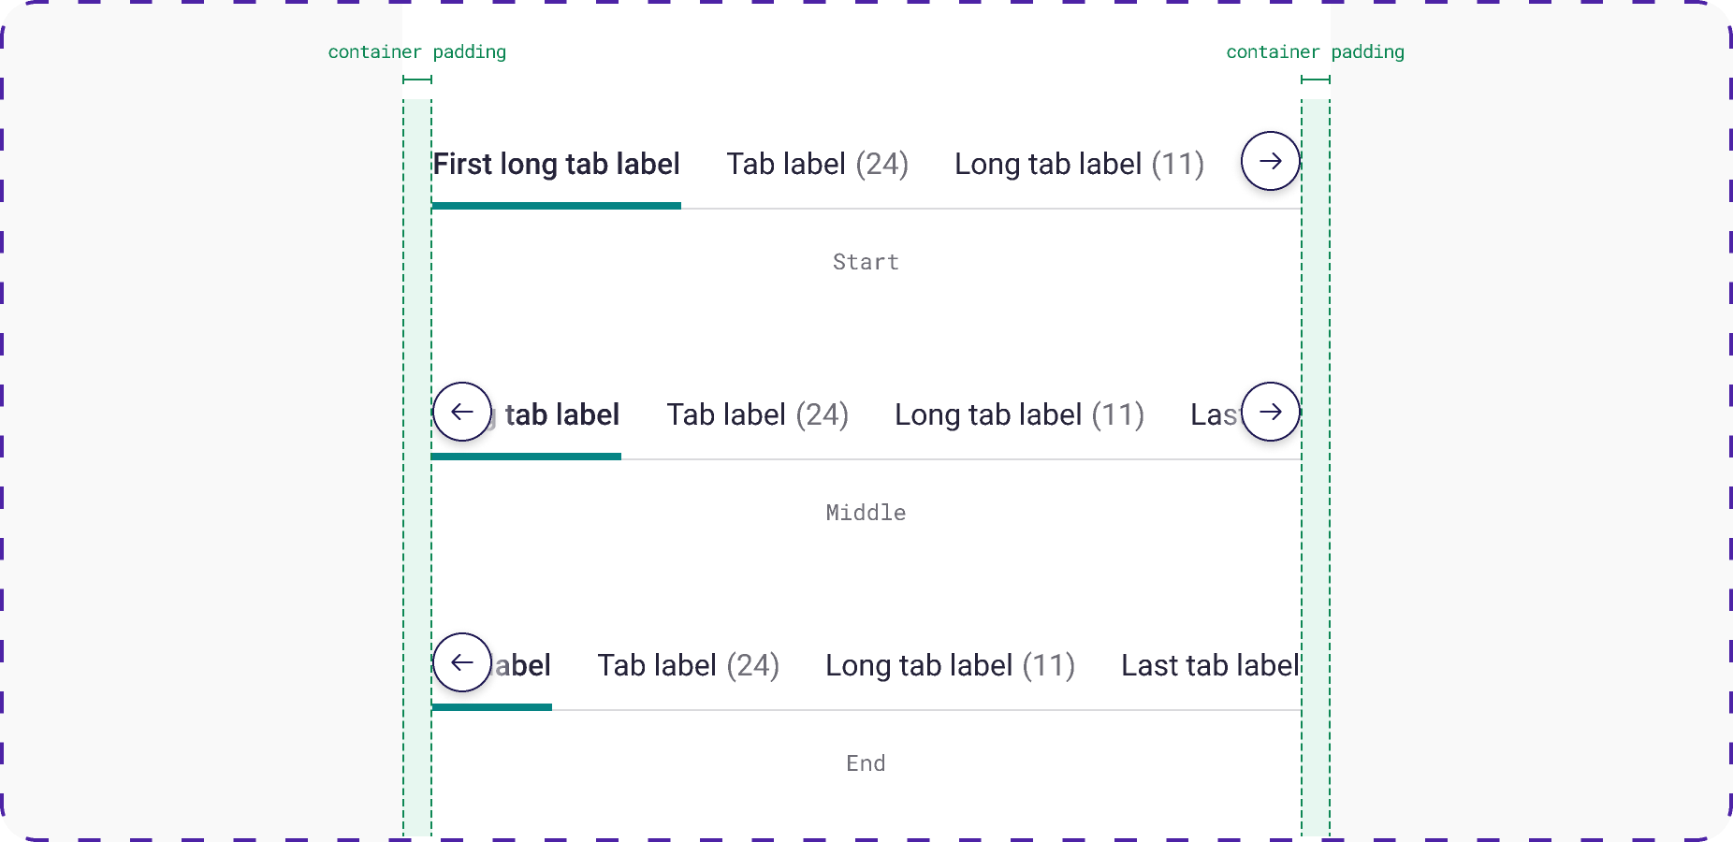Click the teal indicator bar in the End example
The height and width of the screenshot is (842, 1733).
(x=491, y=708)
